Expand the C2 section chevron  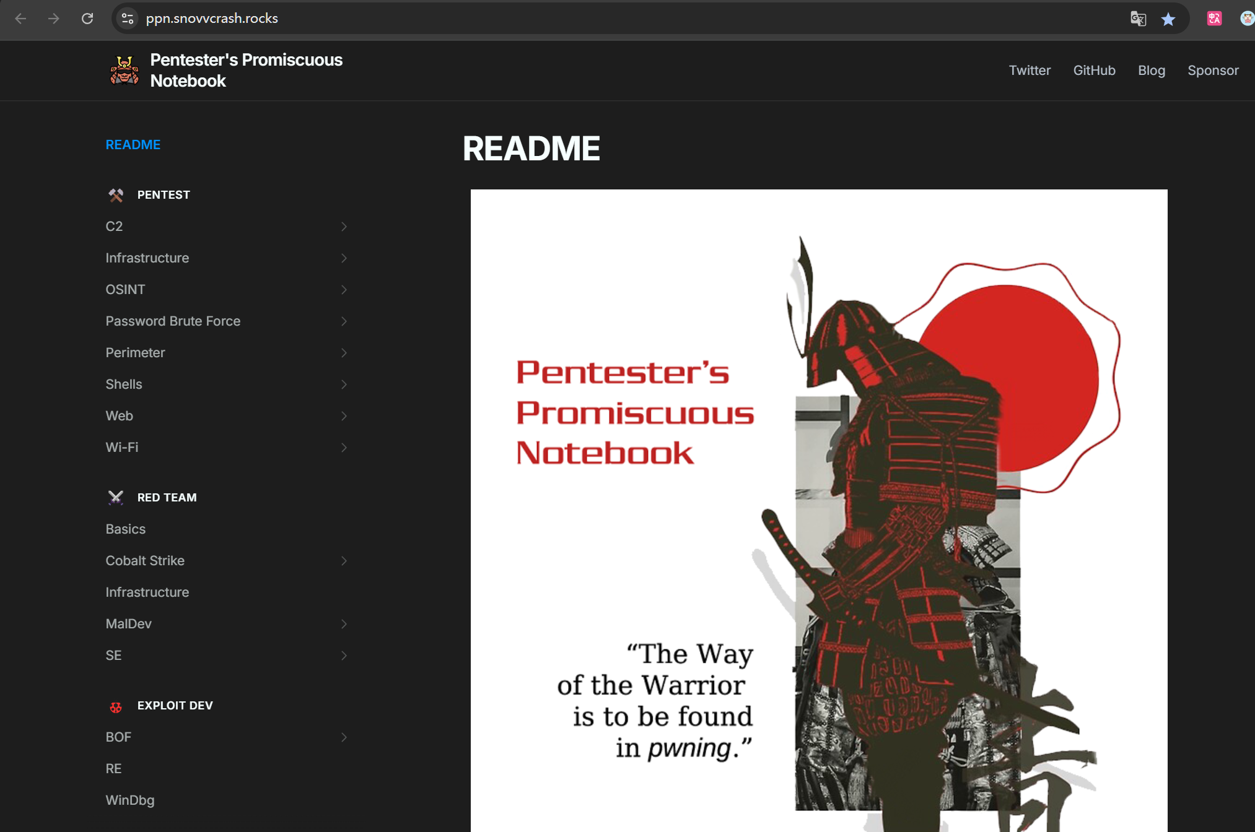(344, 227)
